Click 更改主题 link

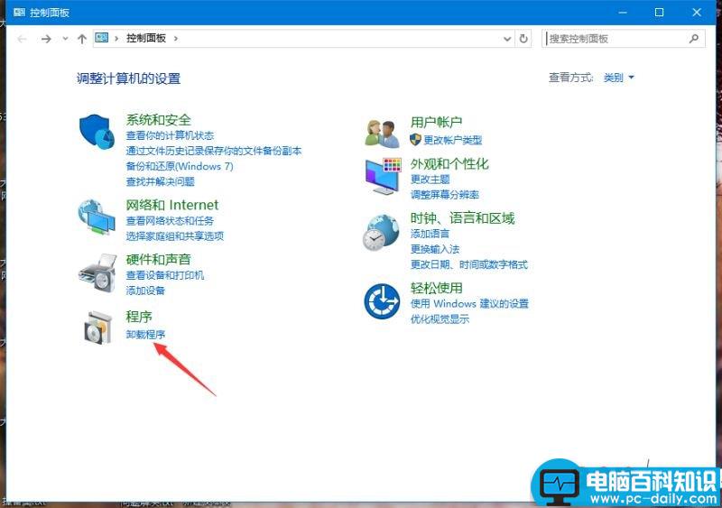pyautogui.click(x=430, y=180)
